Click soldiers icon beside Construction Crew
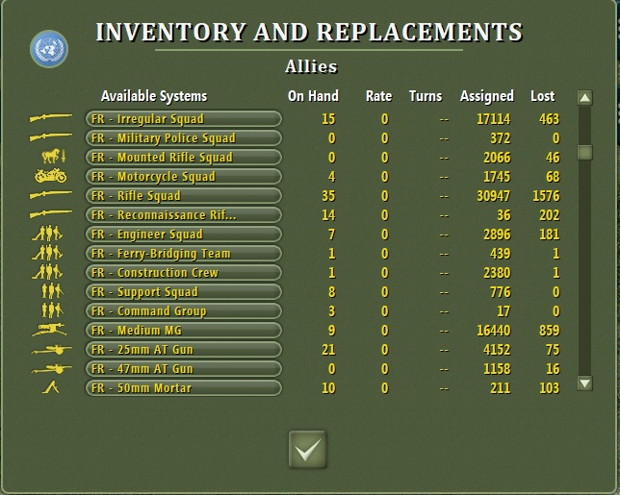The height and width of the screenshot is (495, 620). [47, 272]
